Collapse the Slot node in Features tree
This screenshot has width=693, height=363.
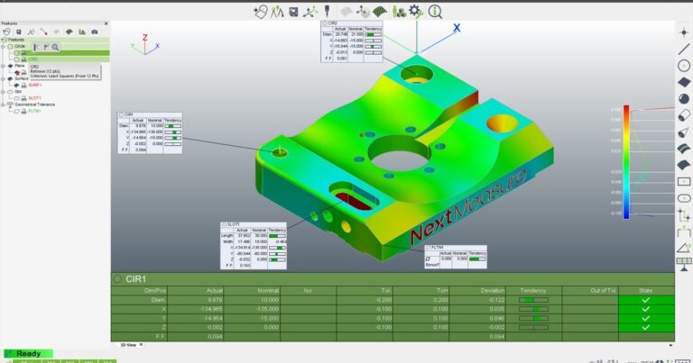tap(4, 92)
